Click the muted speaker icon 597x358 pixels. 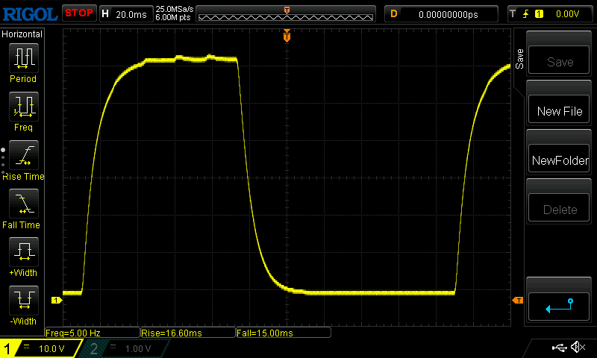tap(577, 348)
